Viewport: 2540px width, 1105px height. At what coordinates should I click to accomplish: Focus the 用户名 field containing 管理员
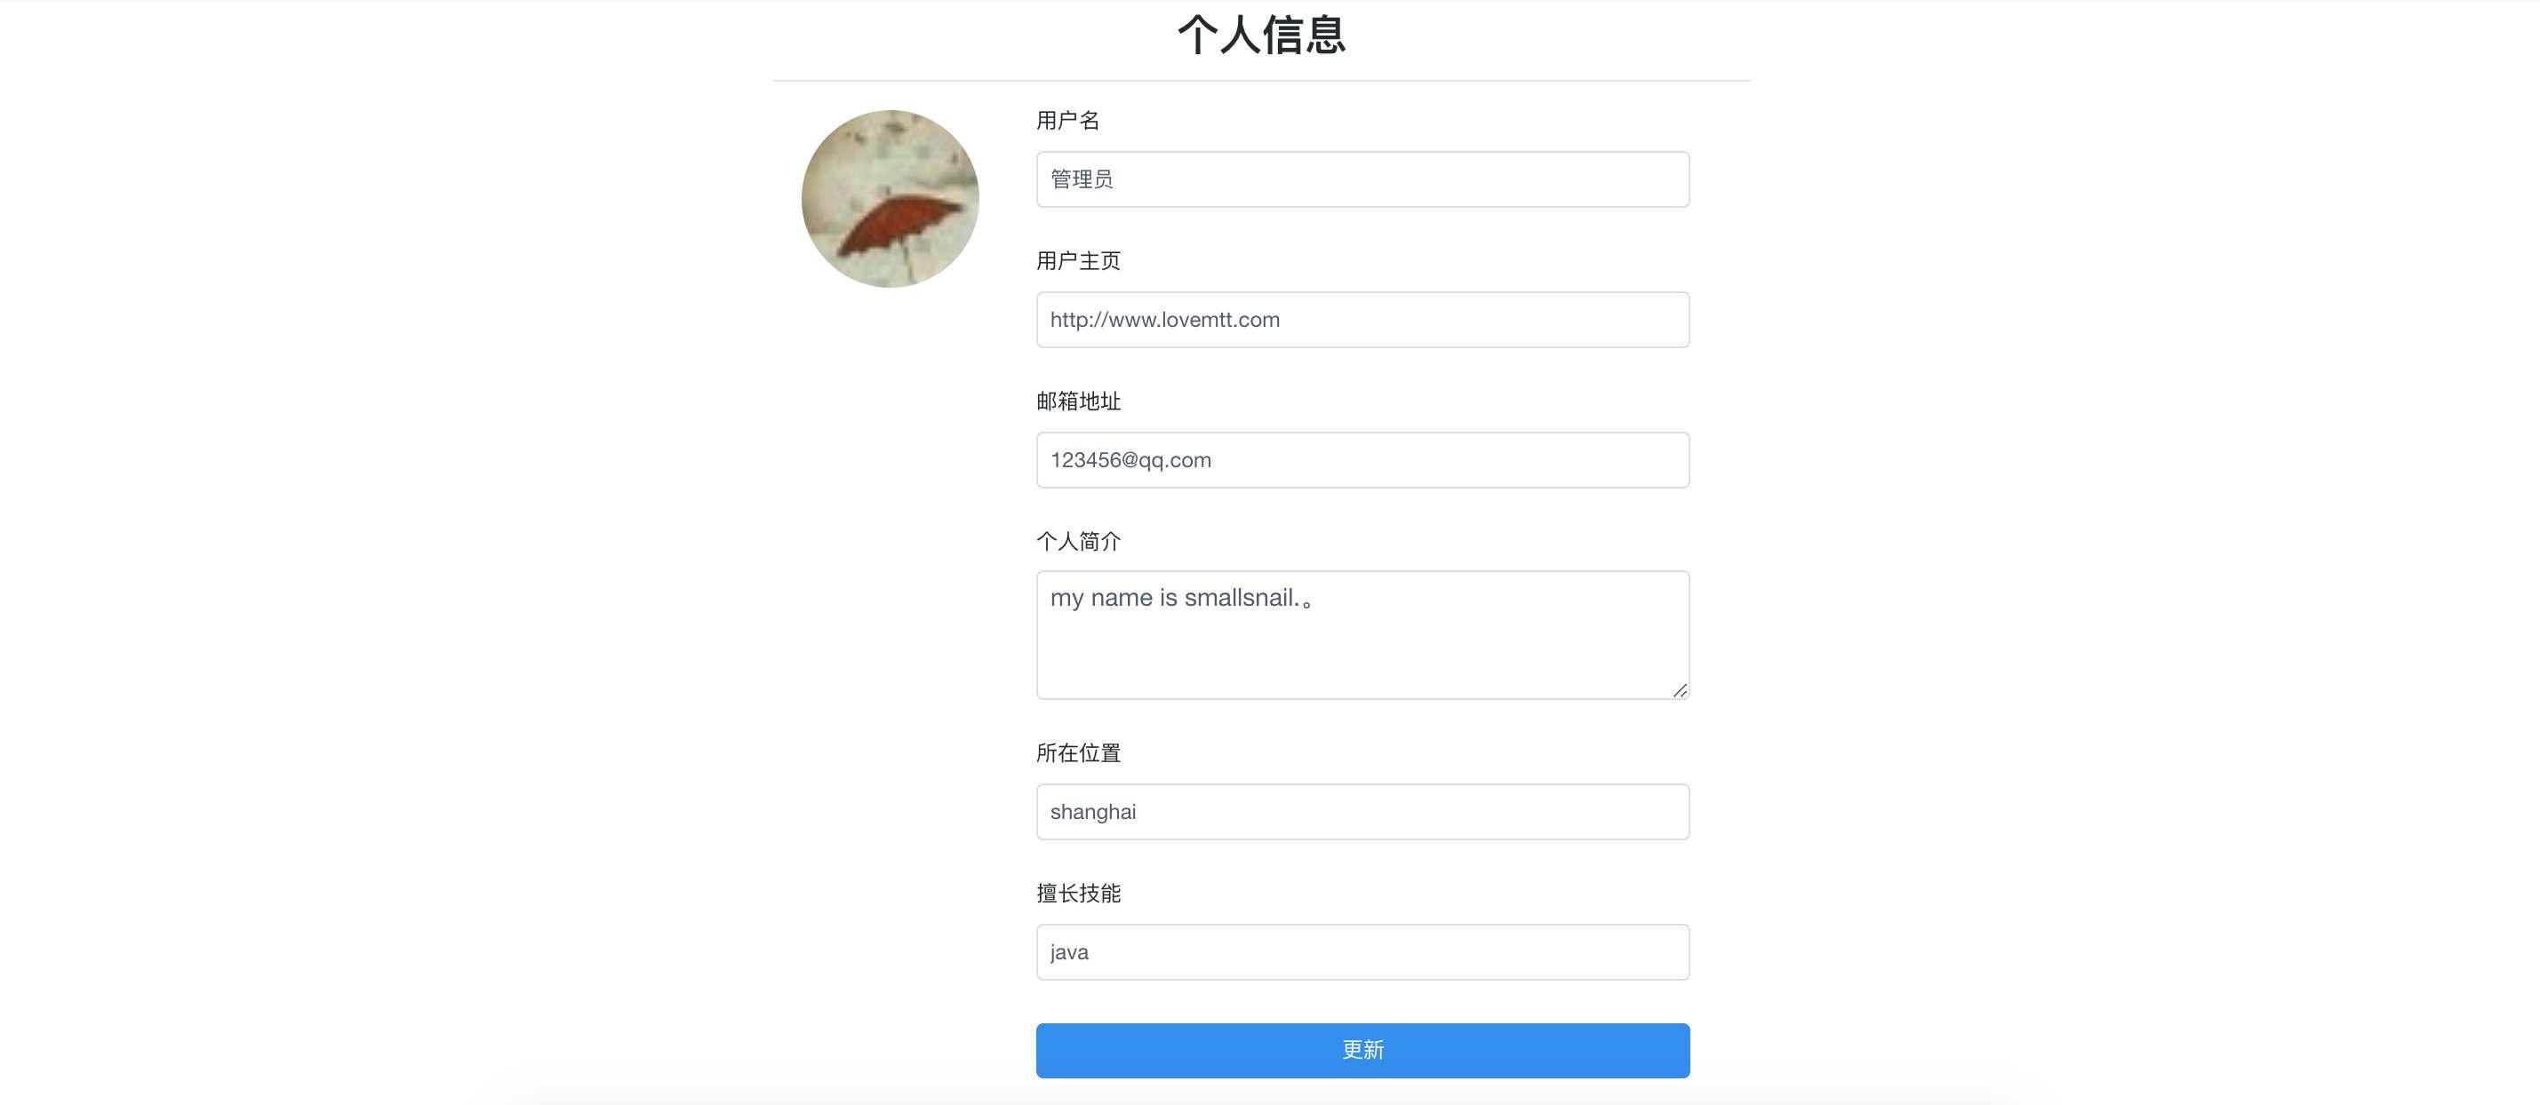point(1362,179)
